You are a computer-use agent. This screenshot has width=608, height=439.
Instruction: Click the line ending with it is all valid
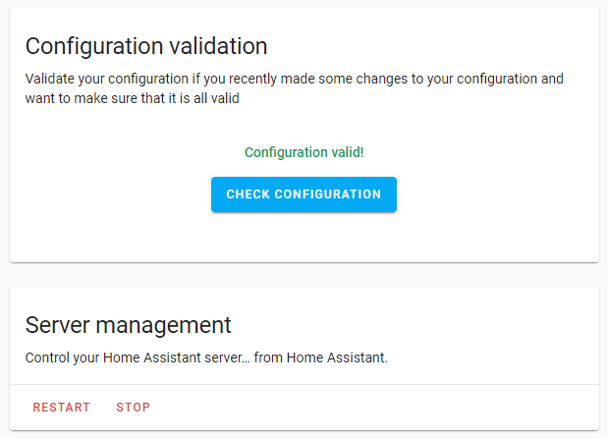[x=133, y=98]
